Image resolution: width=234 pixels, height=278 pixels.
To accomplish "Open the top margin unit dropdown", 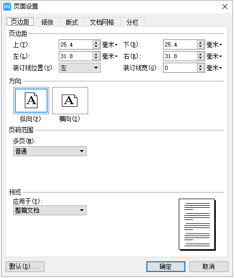I will coord(110,44).
